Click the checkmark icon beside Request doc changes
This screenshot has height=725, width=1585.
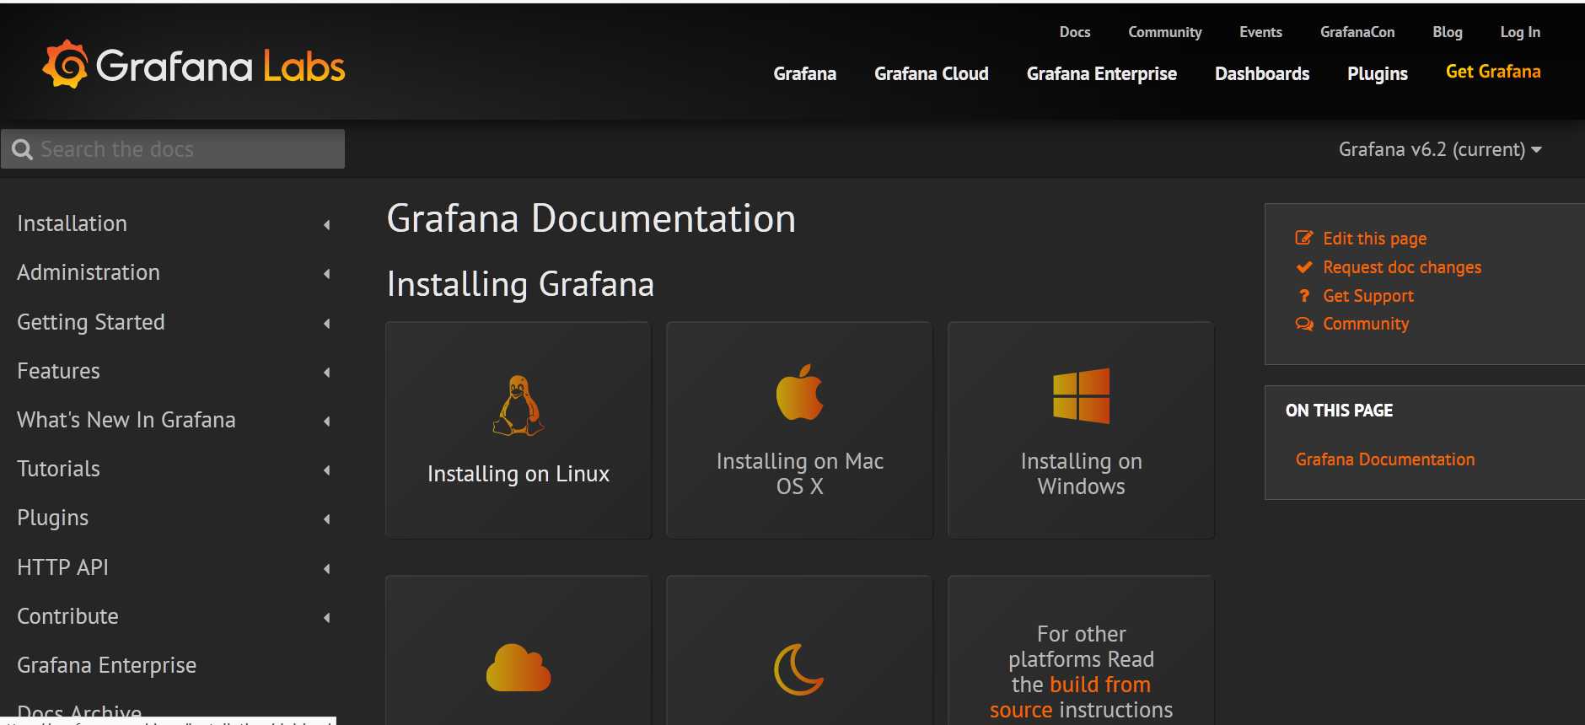pyautogui.click(x=1304, y=267)
